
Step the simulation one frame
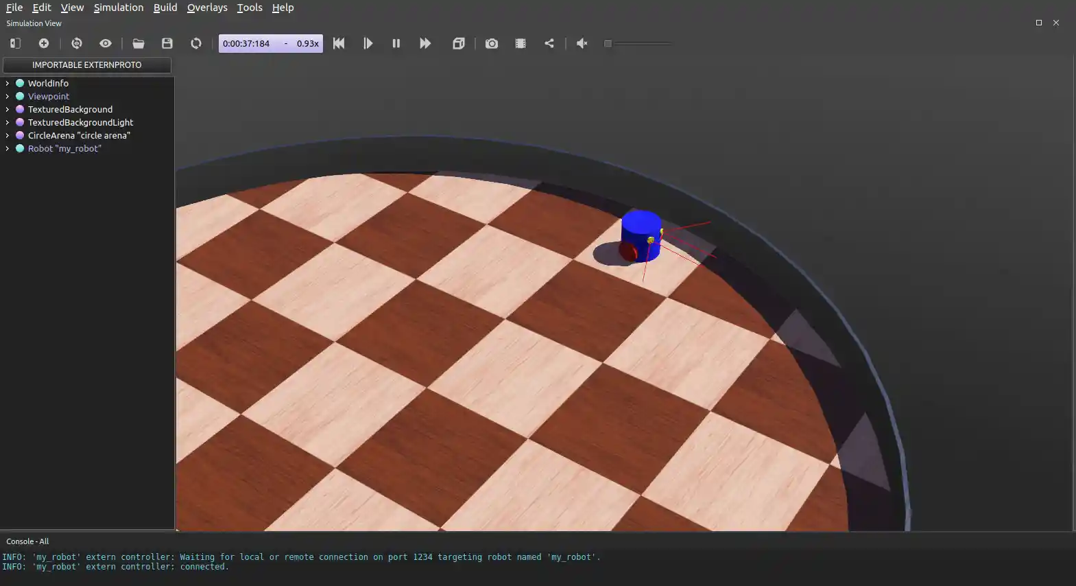(368, 43)
